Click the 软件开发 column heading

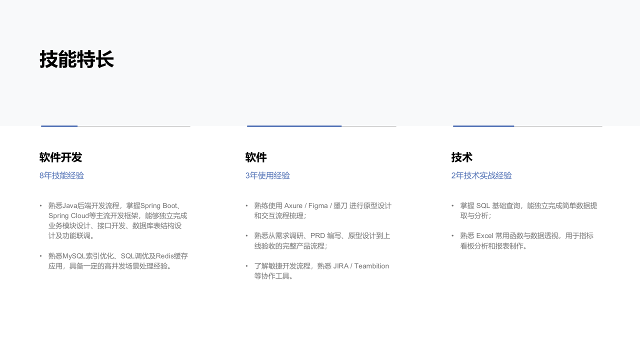tap(60, 157)
